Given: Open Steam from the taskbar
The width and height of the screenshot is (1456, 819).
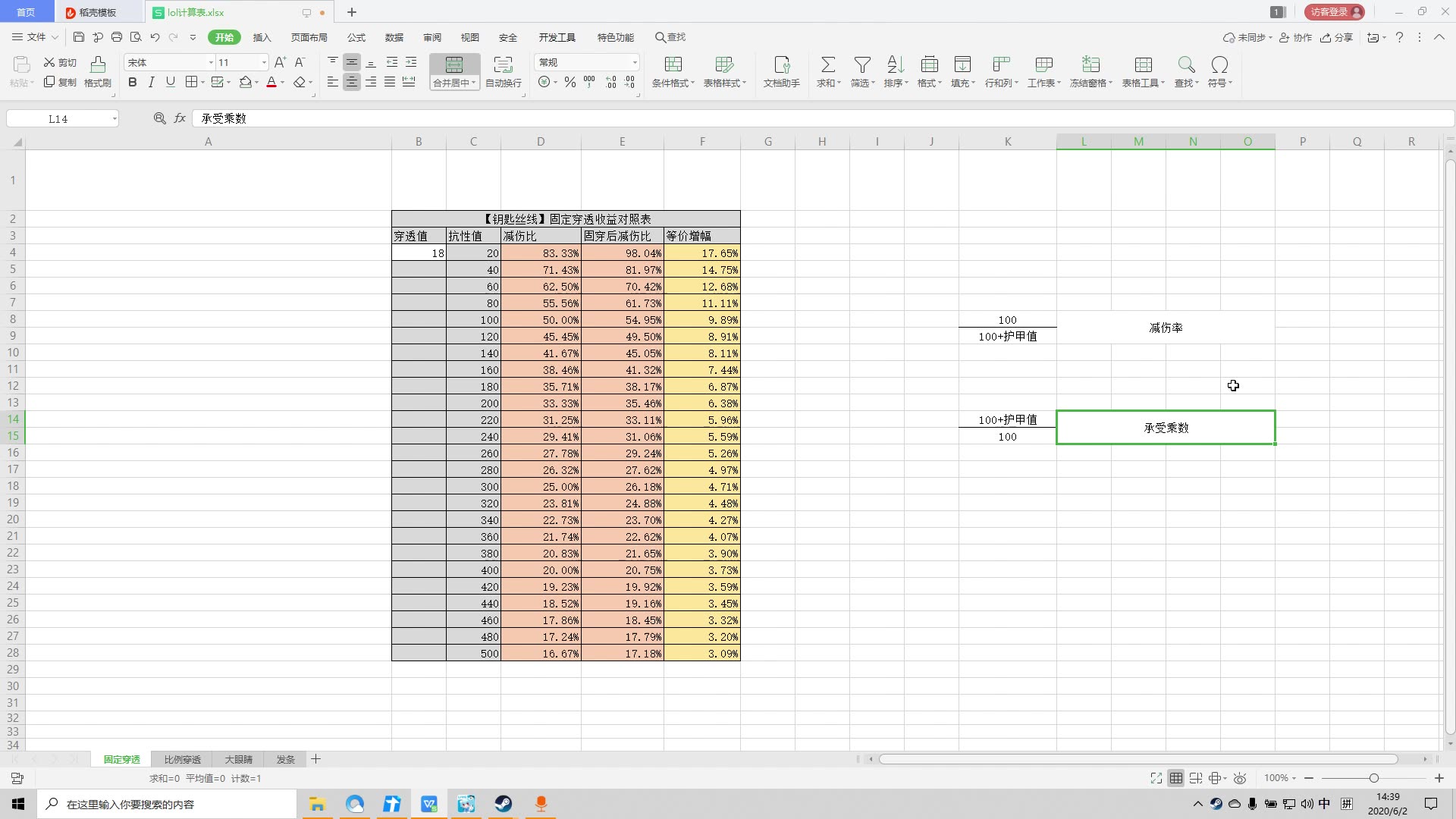Looking at the screenshot, I should point(504,804).
